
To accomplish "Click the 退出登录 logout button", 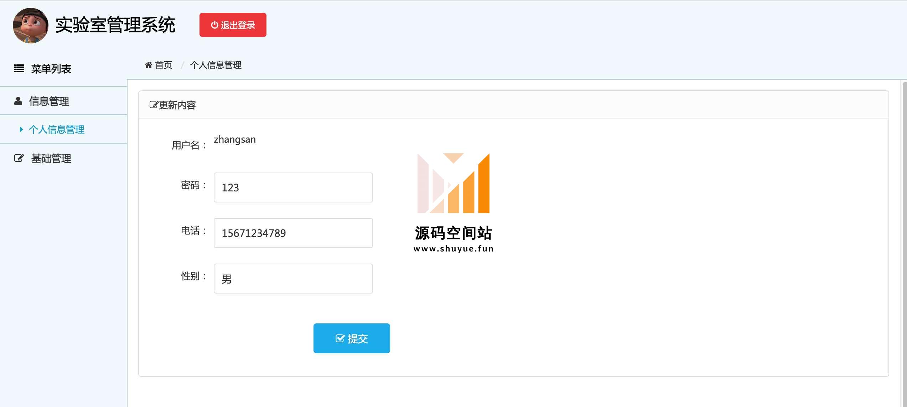I will (233, 25).
